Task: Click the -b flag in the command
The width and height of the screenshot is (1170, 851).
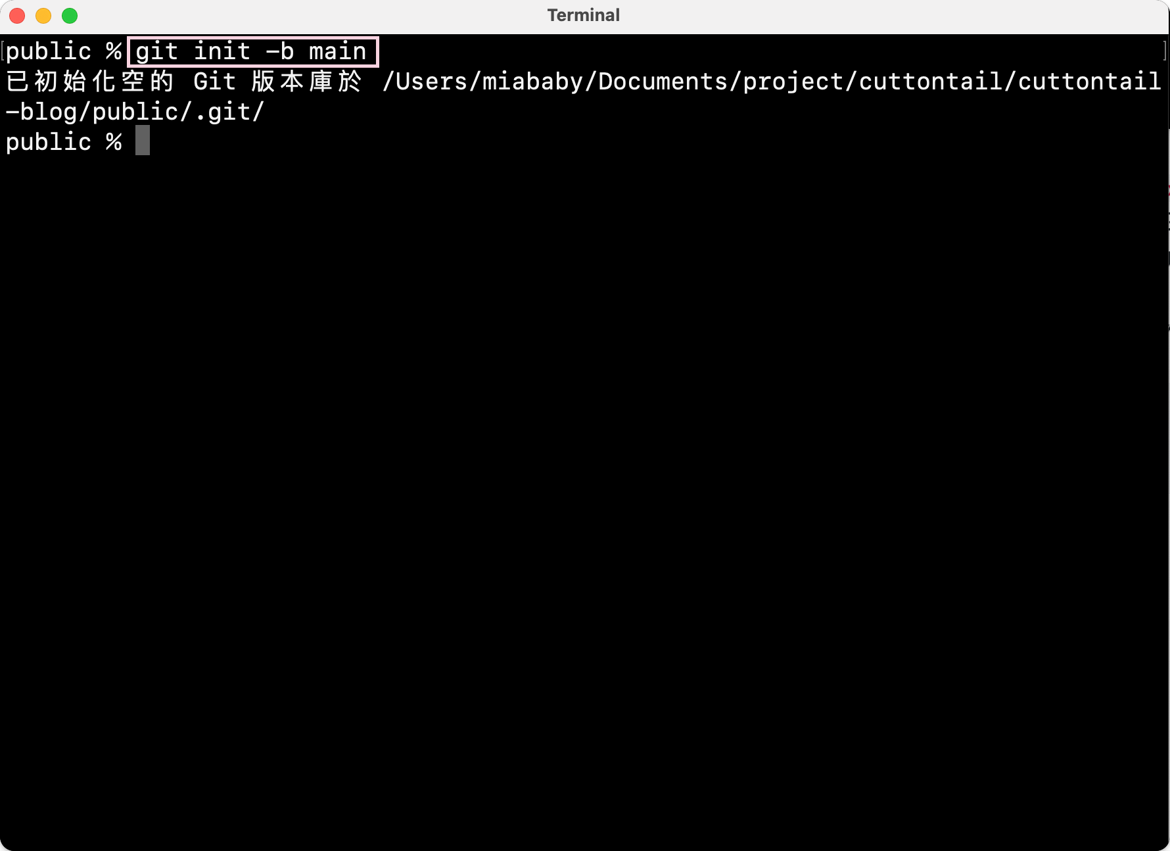Action: click(x=280, y=51)
